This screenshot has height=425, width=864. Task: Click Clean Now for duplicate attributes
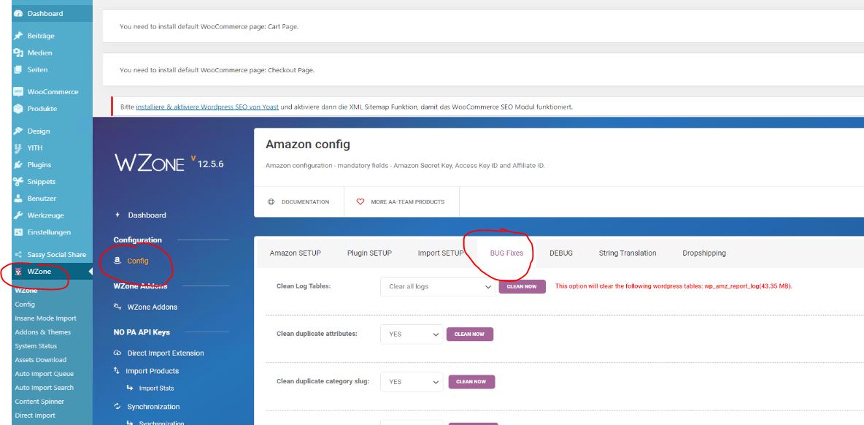pos(469,334)
